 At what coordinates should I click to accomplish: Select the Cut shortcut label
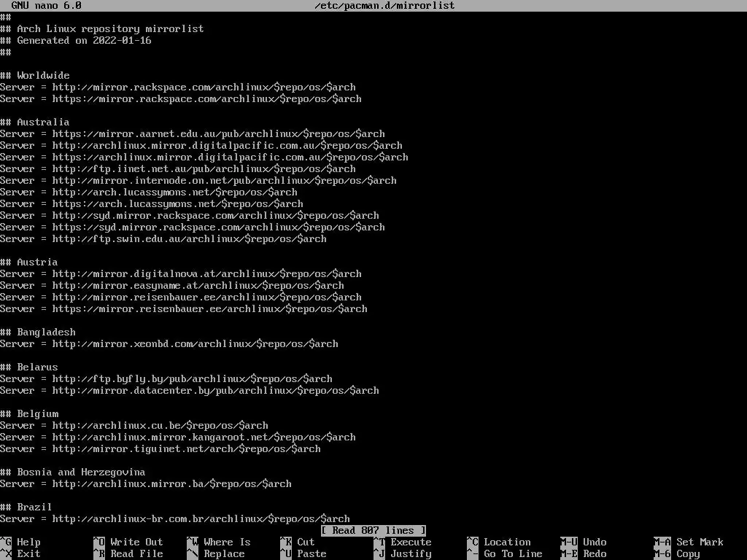pos(306,542)
